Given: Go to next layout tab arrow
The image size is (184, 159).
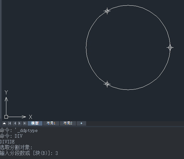Looking at the screenshot, I should (20, 123).
